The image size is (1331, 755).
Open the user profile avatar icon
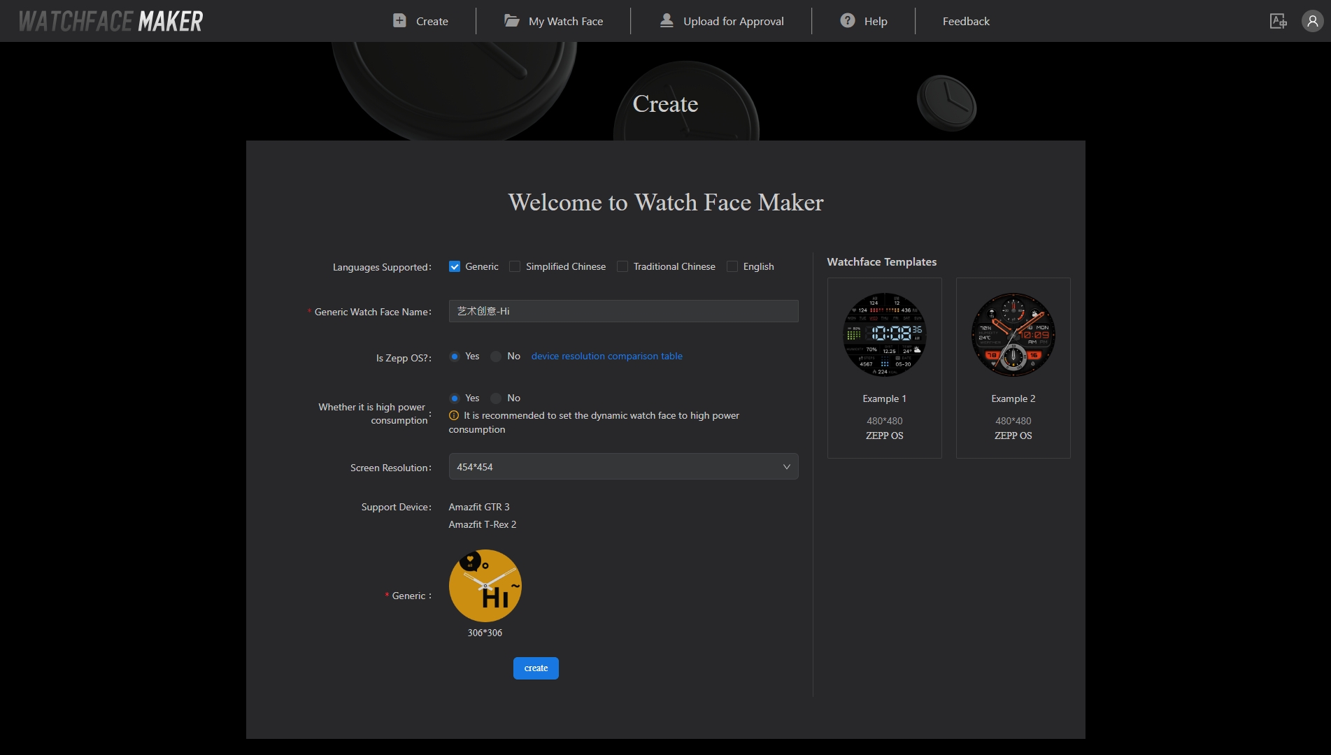click(1311, 21)
